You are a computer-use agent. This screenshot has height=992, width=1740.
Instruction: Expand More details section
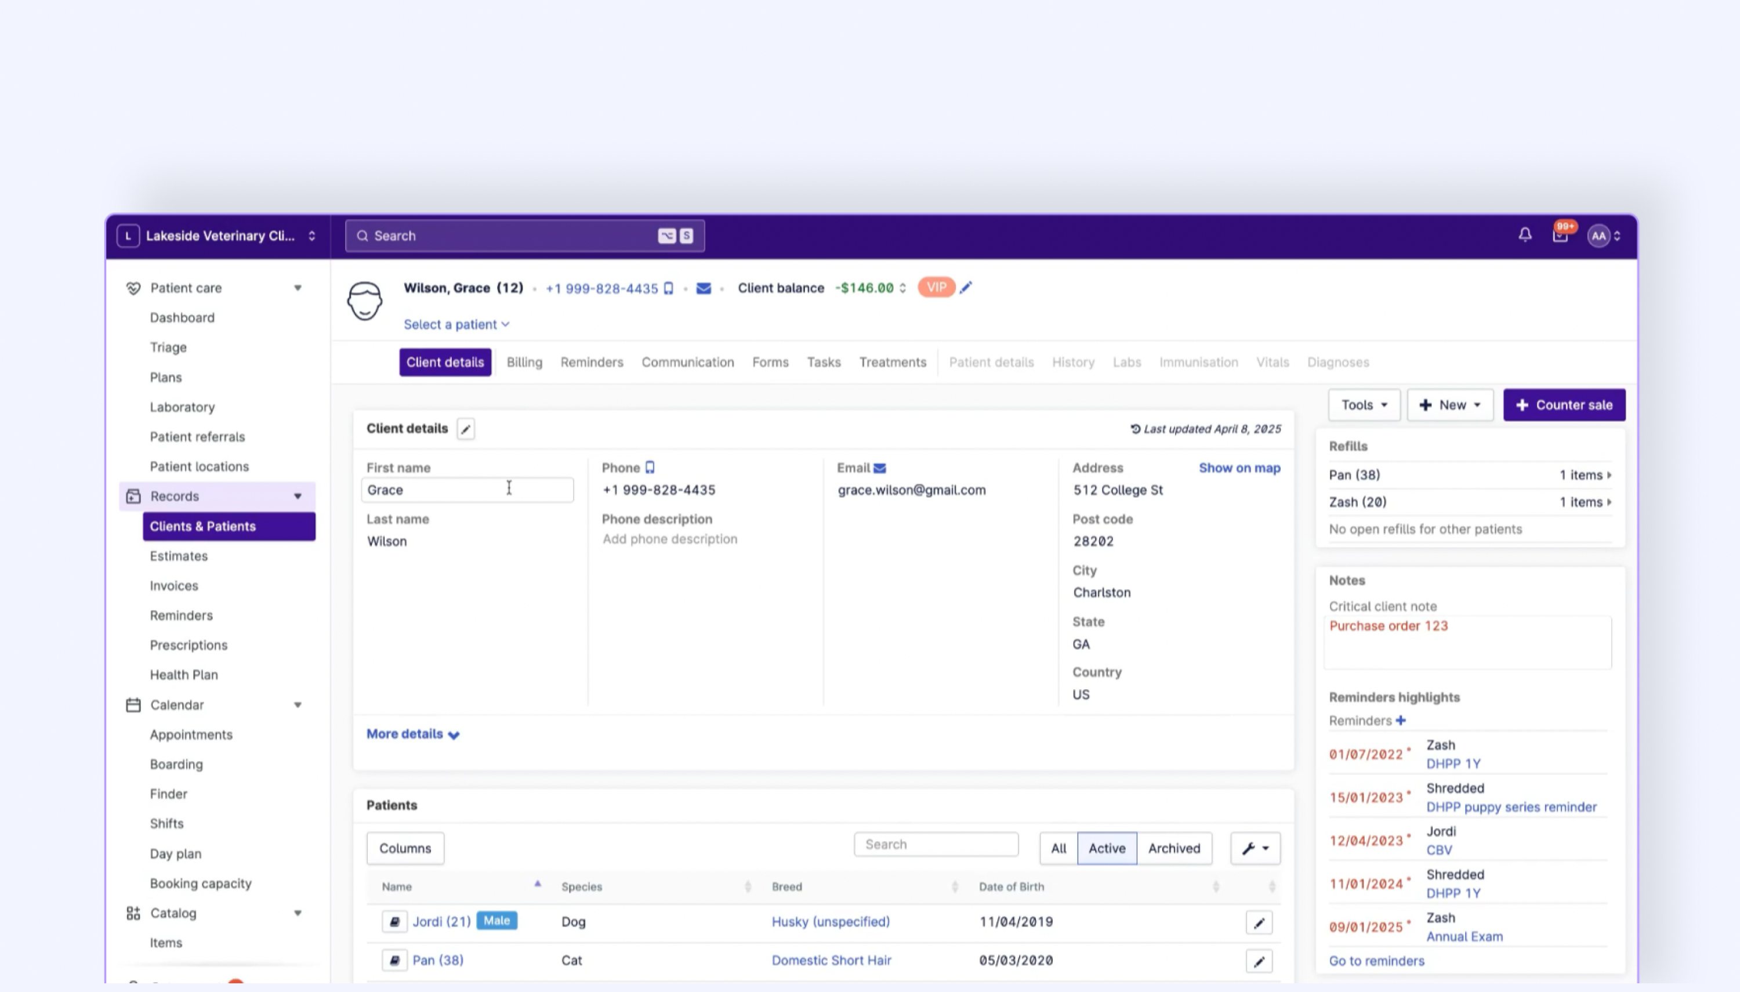(413, 734)
